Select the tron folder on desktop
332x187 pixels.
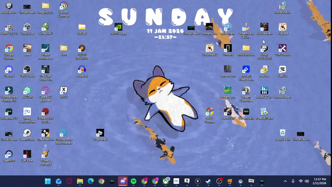(x=64, y=50)
